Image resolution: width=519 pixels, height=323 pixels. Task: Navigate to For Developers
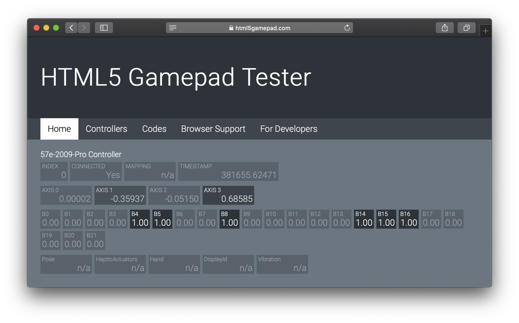289,129
